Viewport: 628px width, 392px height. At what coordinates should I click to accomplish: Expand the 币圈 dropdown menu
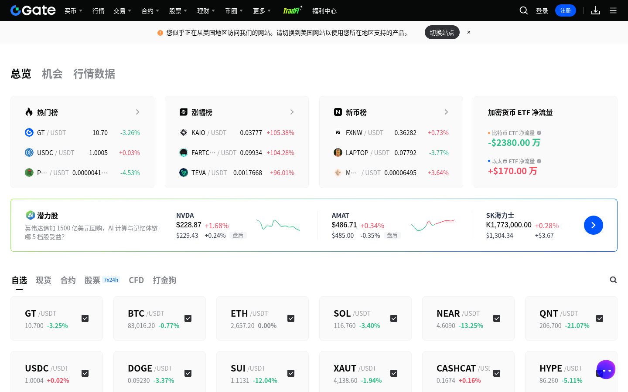click(234, 11)
